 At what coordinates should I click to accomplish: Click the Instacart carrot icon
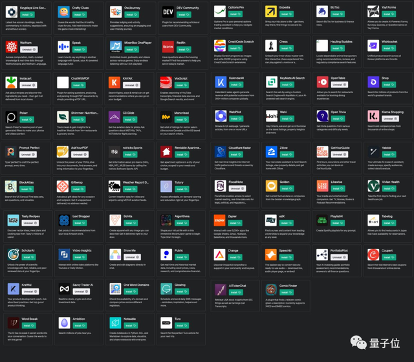point(12,82)
